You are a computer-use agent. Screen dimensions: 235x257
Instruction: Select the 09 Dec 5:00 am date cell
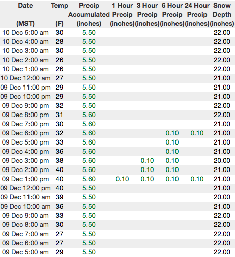pyautogui.click(x=25, y=252)
